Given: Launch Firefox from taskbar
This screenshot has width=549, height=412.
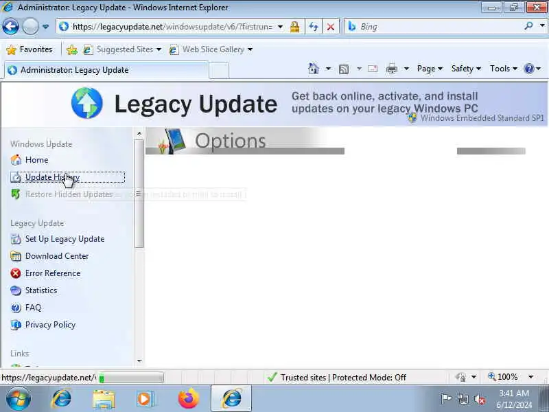Looking at the screenshot, I should click(188, 399).
